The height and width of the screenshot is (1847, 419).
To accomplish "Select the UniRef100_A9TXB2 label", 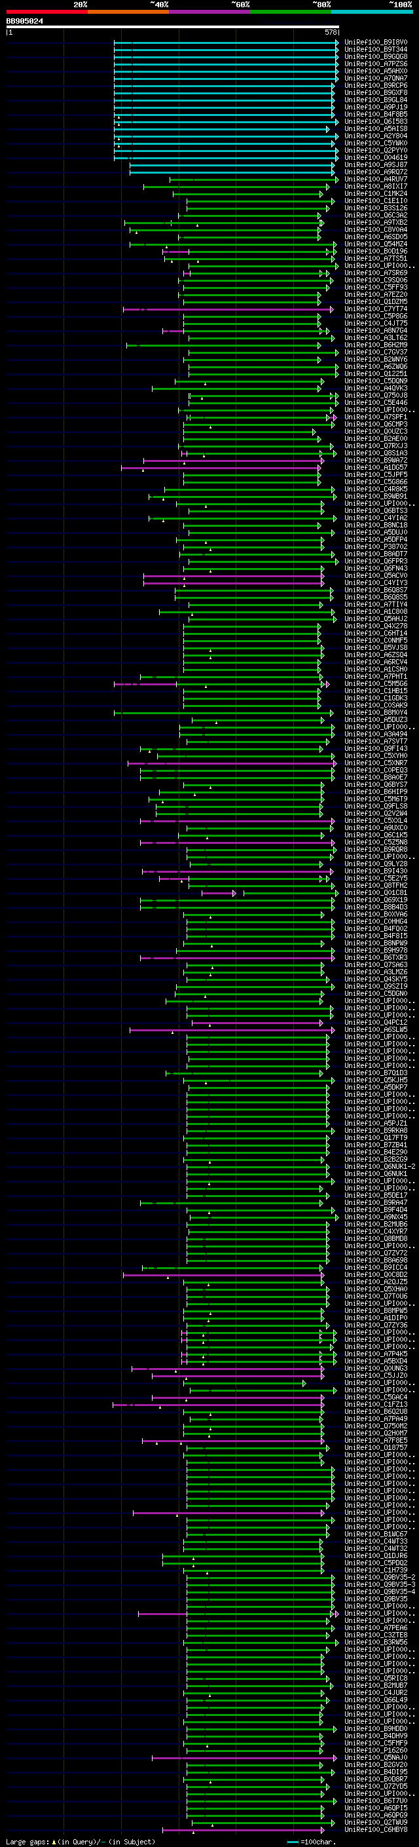I will click(376, 222).
